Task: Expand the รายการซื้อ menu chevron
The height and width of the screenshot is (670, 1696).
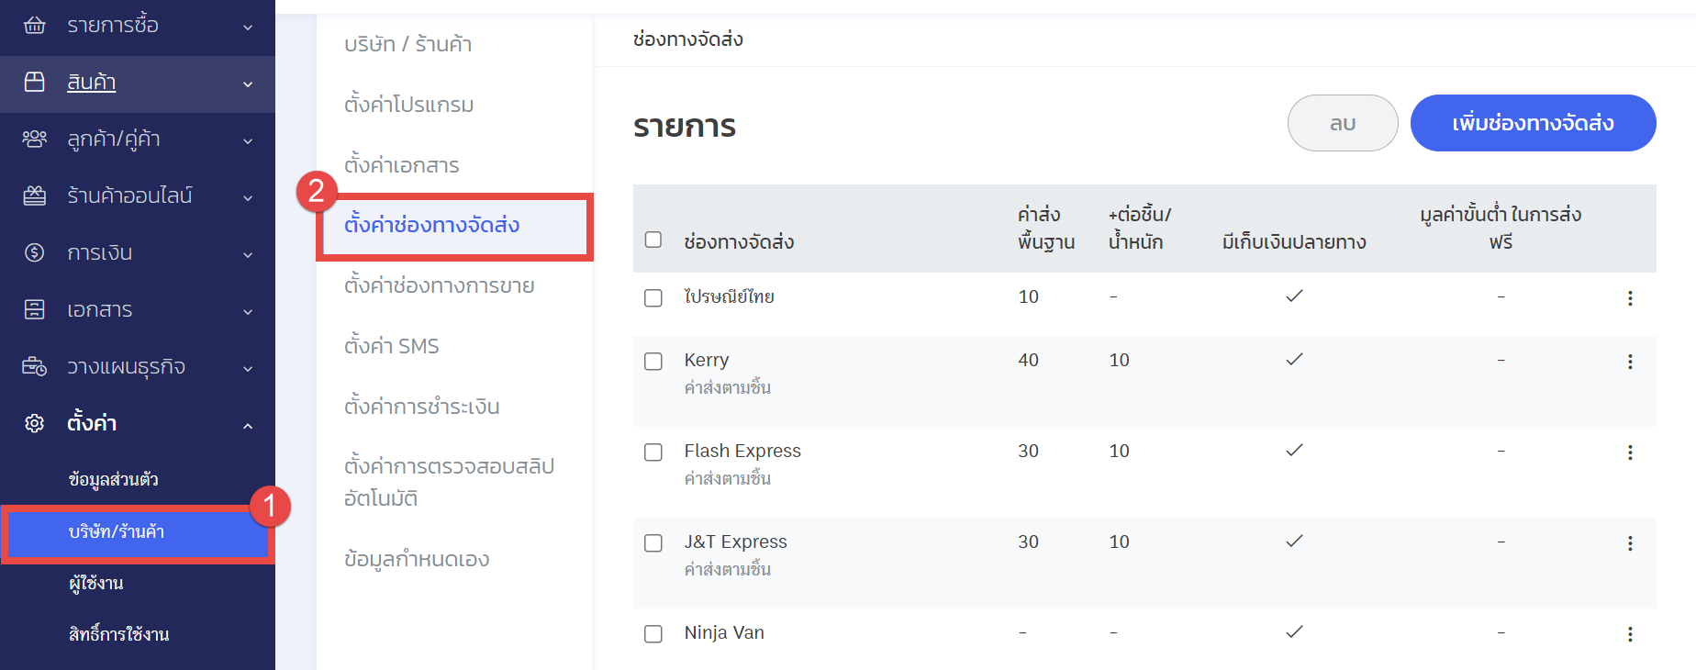Action: click(248, 28)
